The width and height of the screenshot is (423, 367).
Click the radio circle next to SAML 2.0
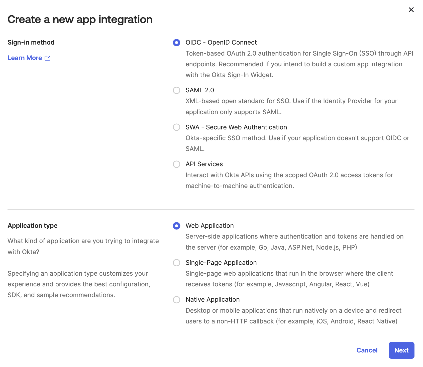tap(177, 90)
